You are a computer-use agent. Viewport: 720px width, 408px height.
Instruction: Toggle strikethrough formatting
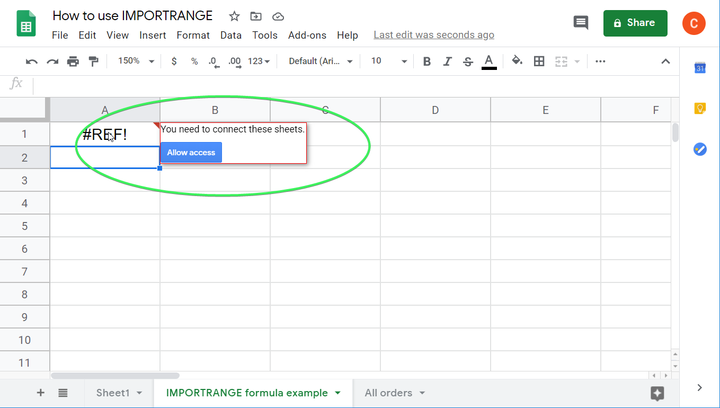coord(468,61)
